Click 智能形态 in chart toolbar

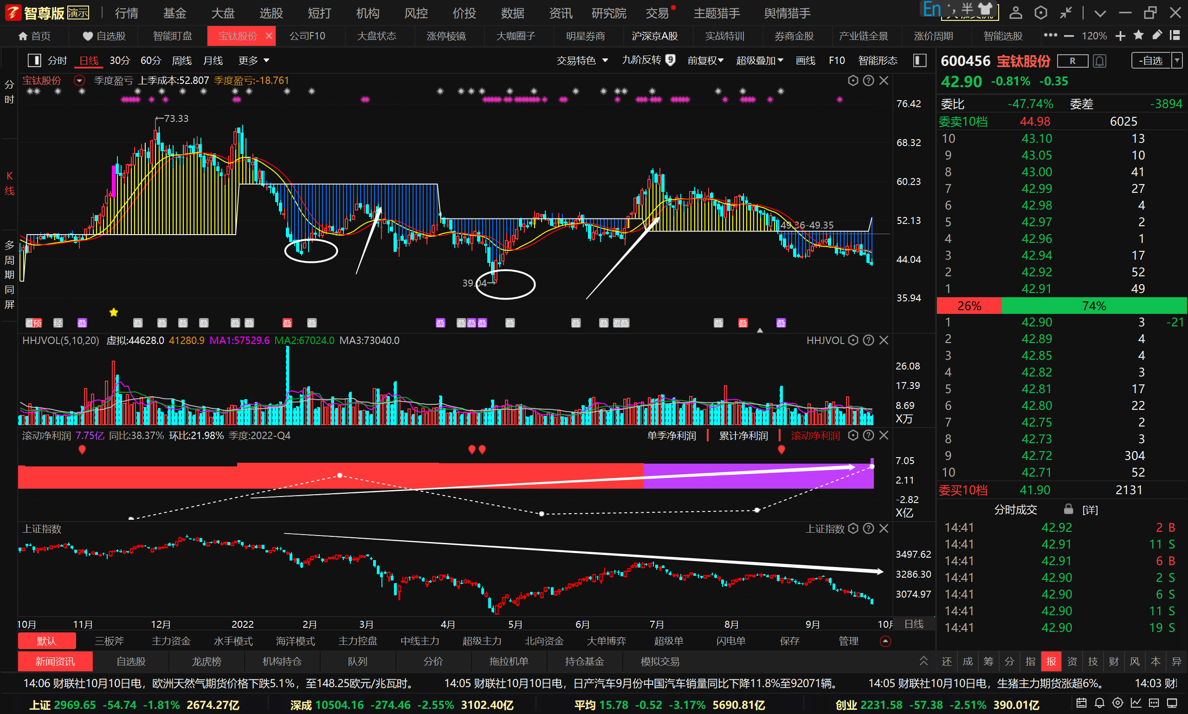pyautogui.click(x=878, y=60)
